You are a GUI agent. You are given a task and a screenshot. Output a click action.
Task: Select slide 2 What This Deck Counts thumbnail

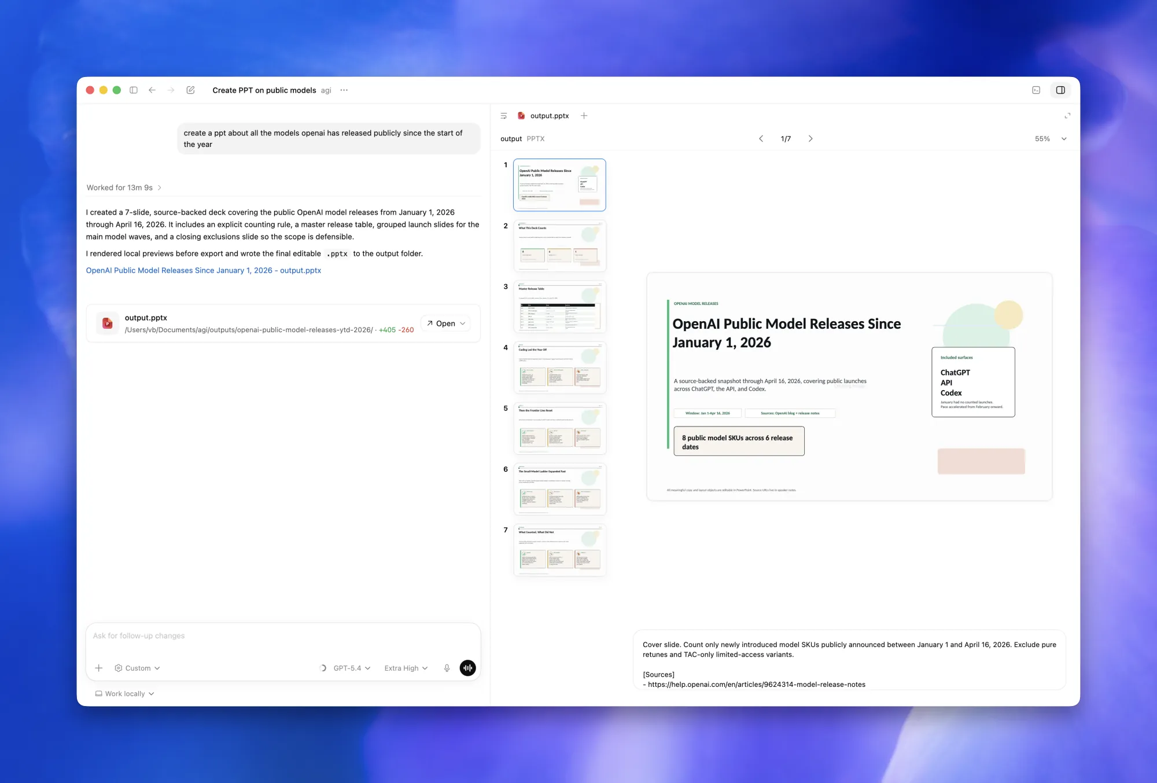click(559, 246)
